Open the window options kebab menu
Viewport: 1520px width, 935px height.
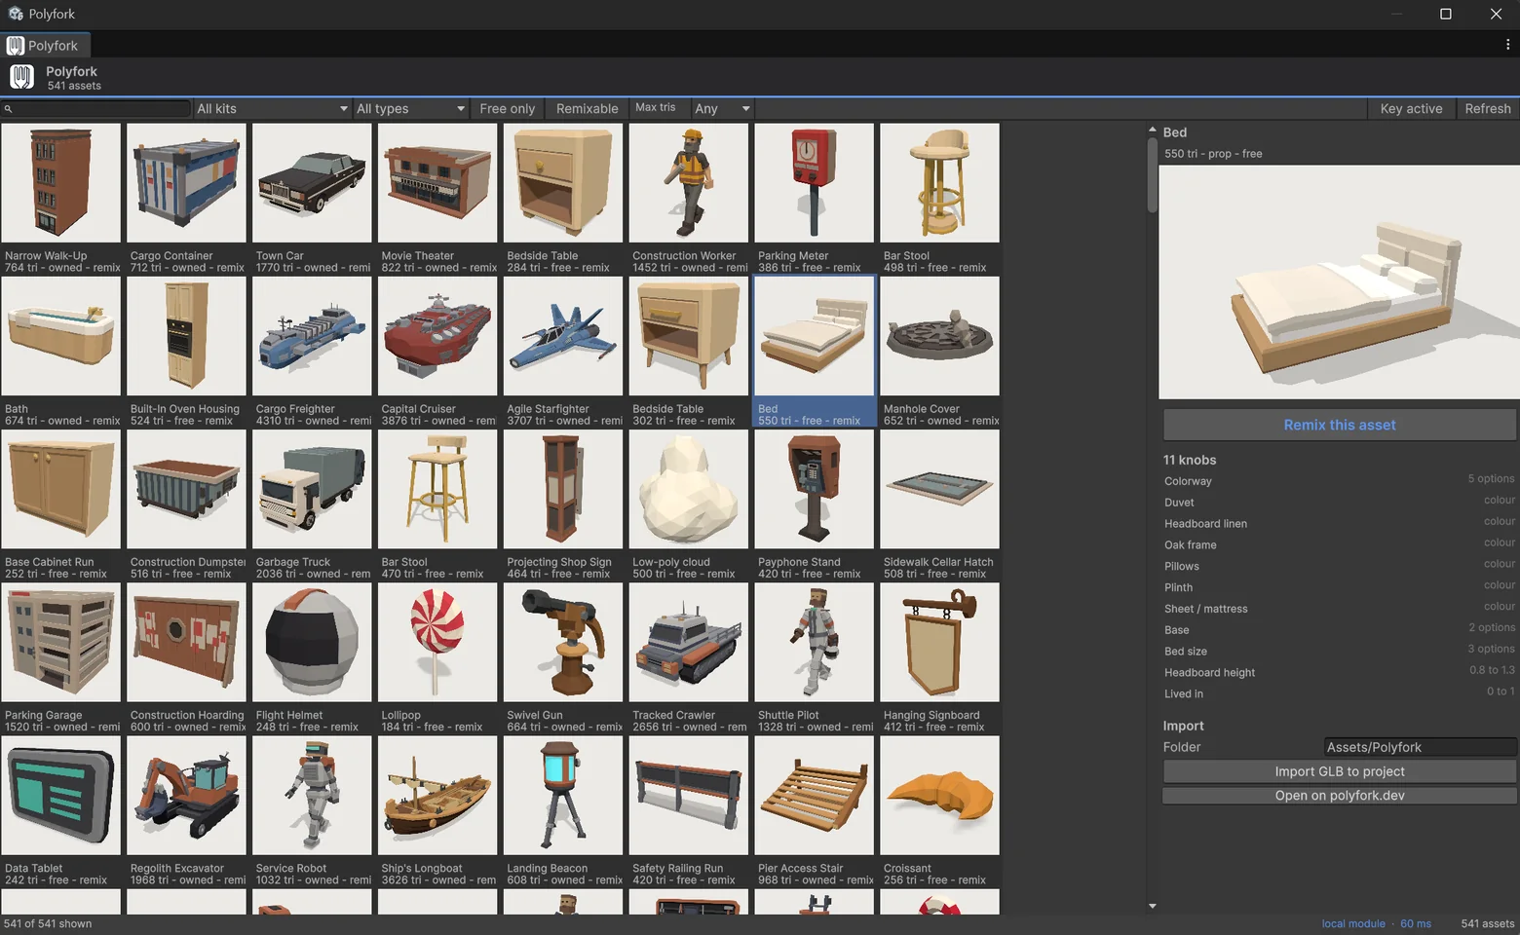point(1507,45)
